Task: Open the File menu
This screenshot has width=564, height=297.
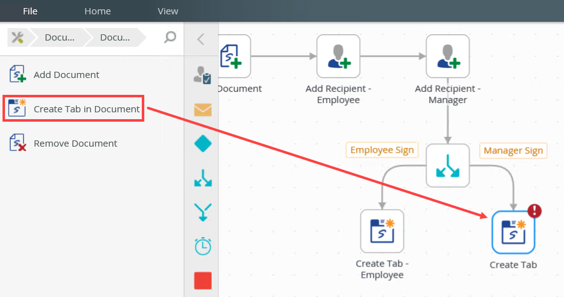Action: (x=30, y=11)
